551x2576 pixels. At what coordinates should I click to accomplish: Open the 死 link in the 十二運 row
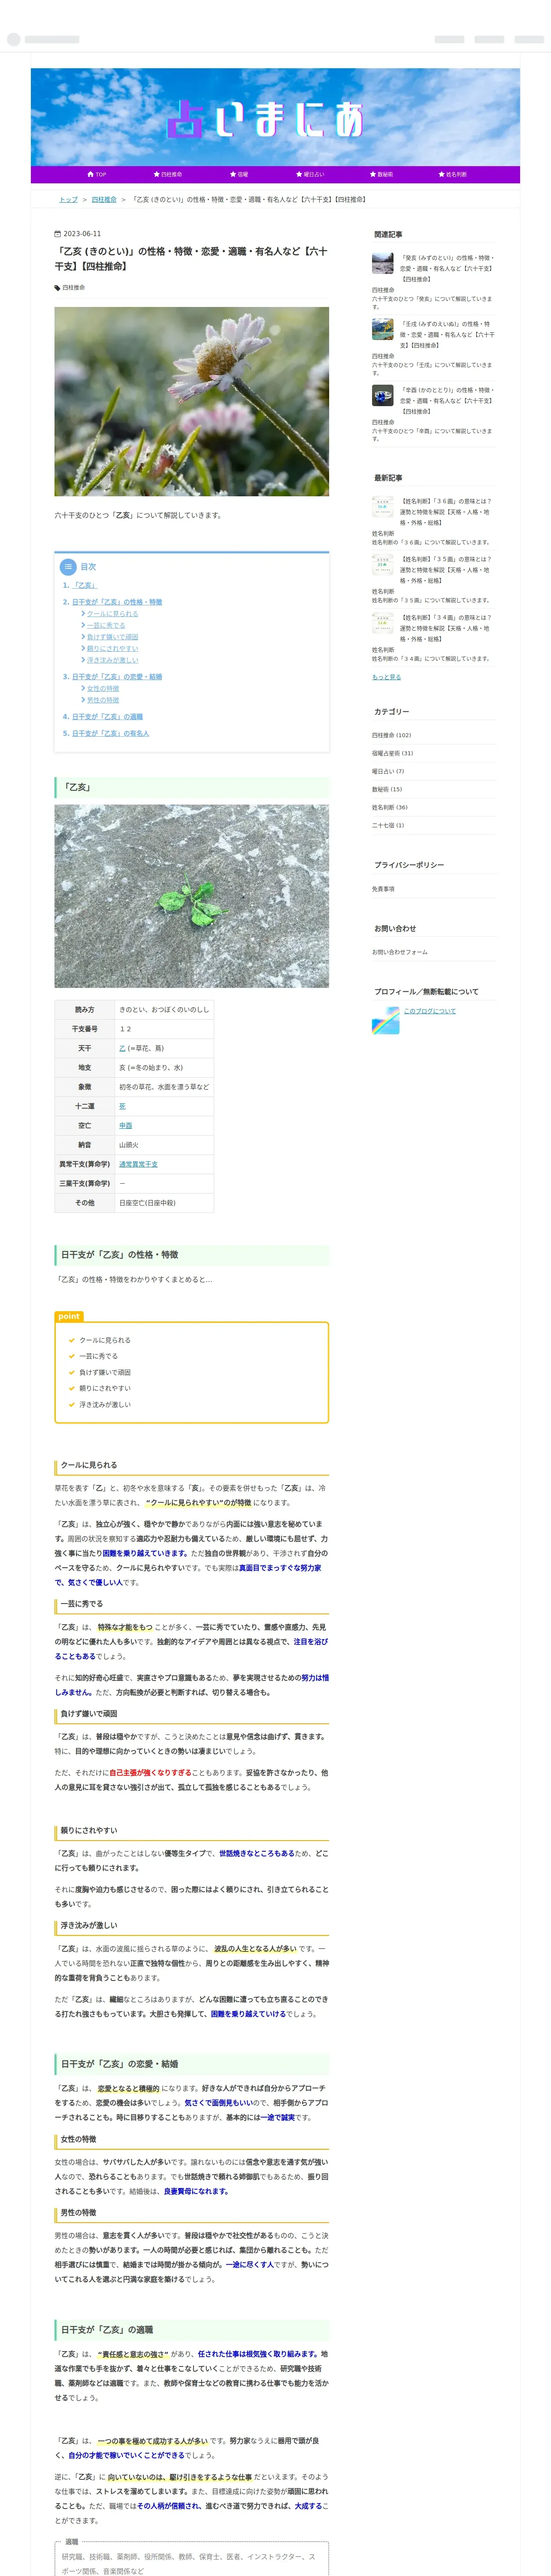click(122, 1106)
